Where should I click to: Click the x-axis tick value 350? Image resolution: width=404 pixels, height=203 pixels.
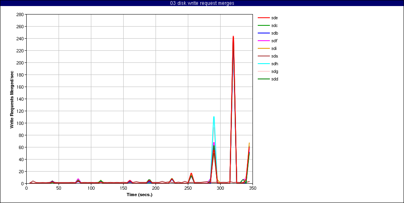(253, 188)
